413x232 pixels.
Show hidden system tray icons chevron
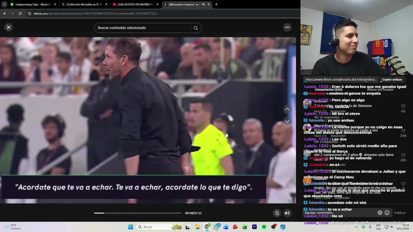357,227
